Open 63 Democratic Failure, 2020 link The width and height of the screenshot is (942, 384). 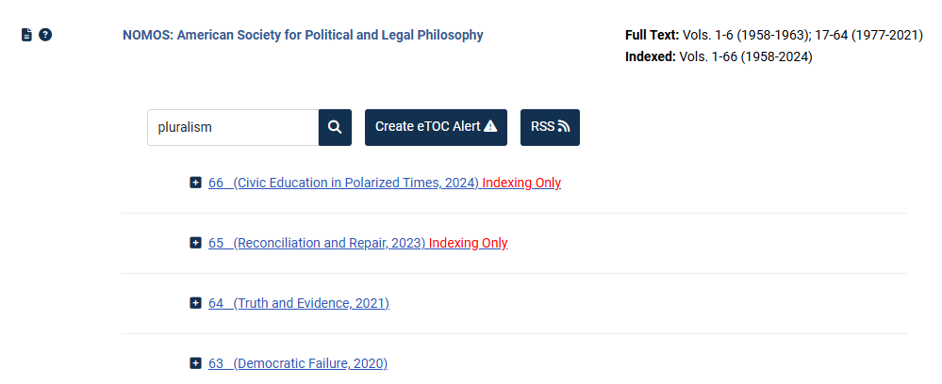pos(298,363)
